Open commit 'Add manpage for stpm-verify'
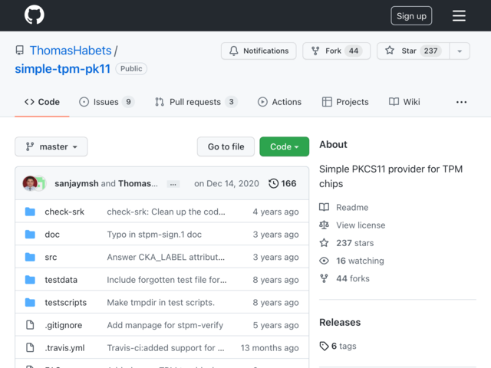The height and width of the screenshot is (368, 491). pyautogui.click(x=165, y=325)
